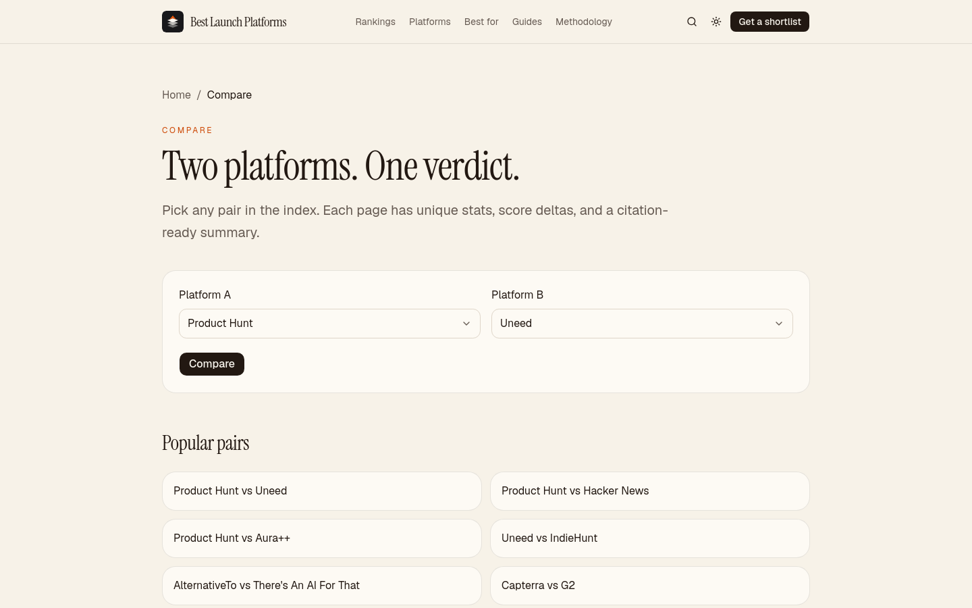Click the Popular pairs heading
Viewport: 972px width, 608px height.
206,443
